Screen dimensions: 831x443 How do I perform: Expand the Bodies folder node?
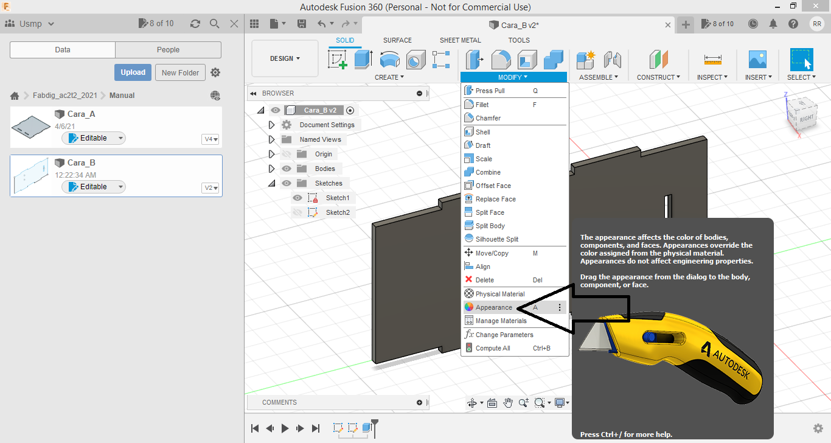(x=272, y=169)
